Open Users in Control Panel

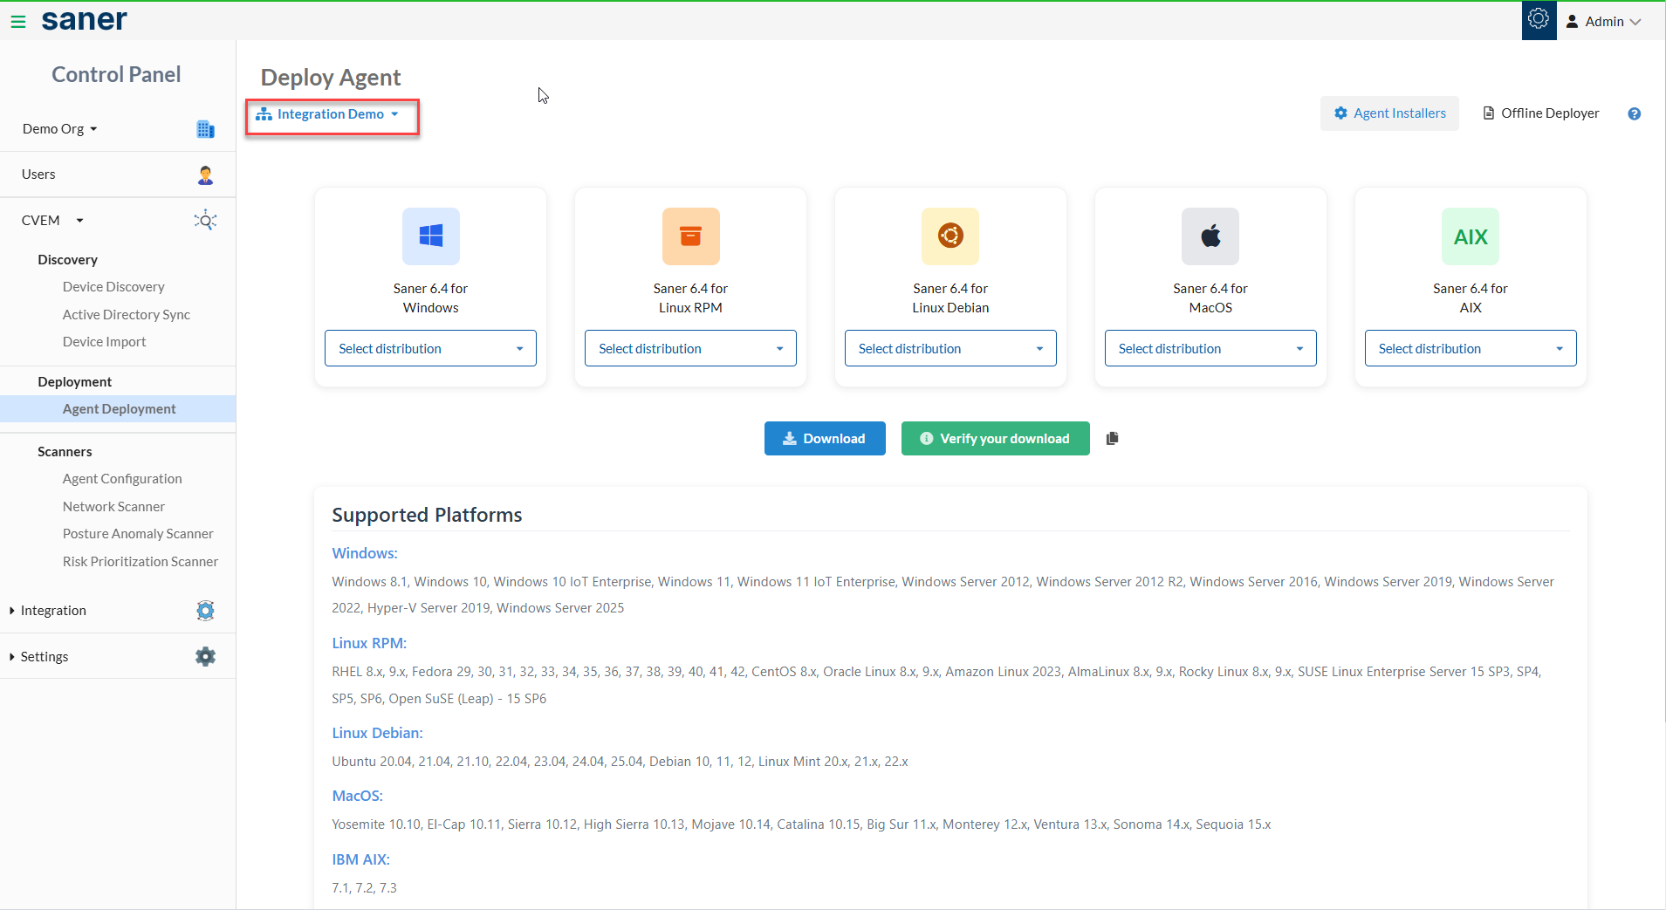[x=38, y=174]
